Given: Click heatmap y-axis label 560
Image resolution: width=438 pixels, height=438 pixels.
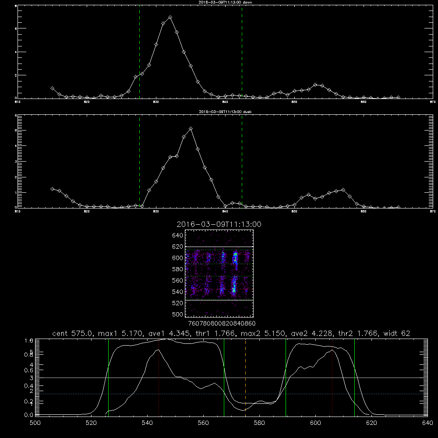Looking at the screenshot, I should [178, 280].
